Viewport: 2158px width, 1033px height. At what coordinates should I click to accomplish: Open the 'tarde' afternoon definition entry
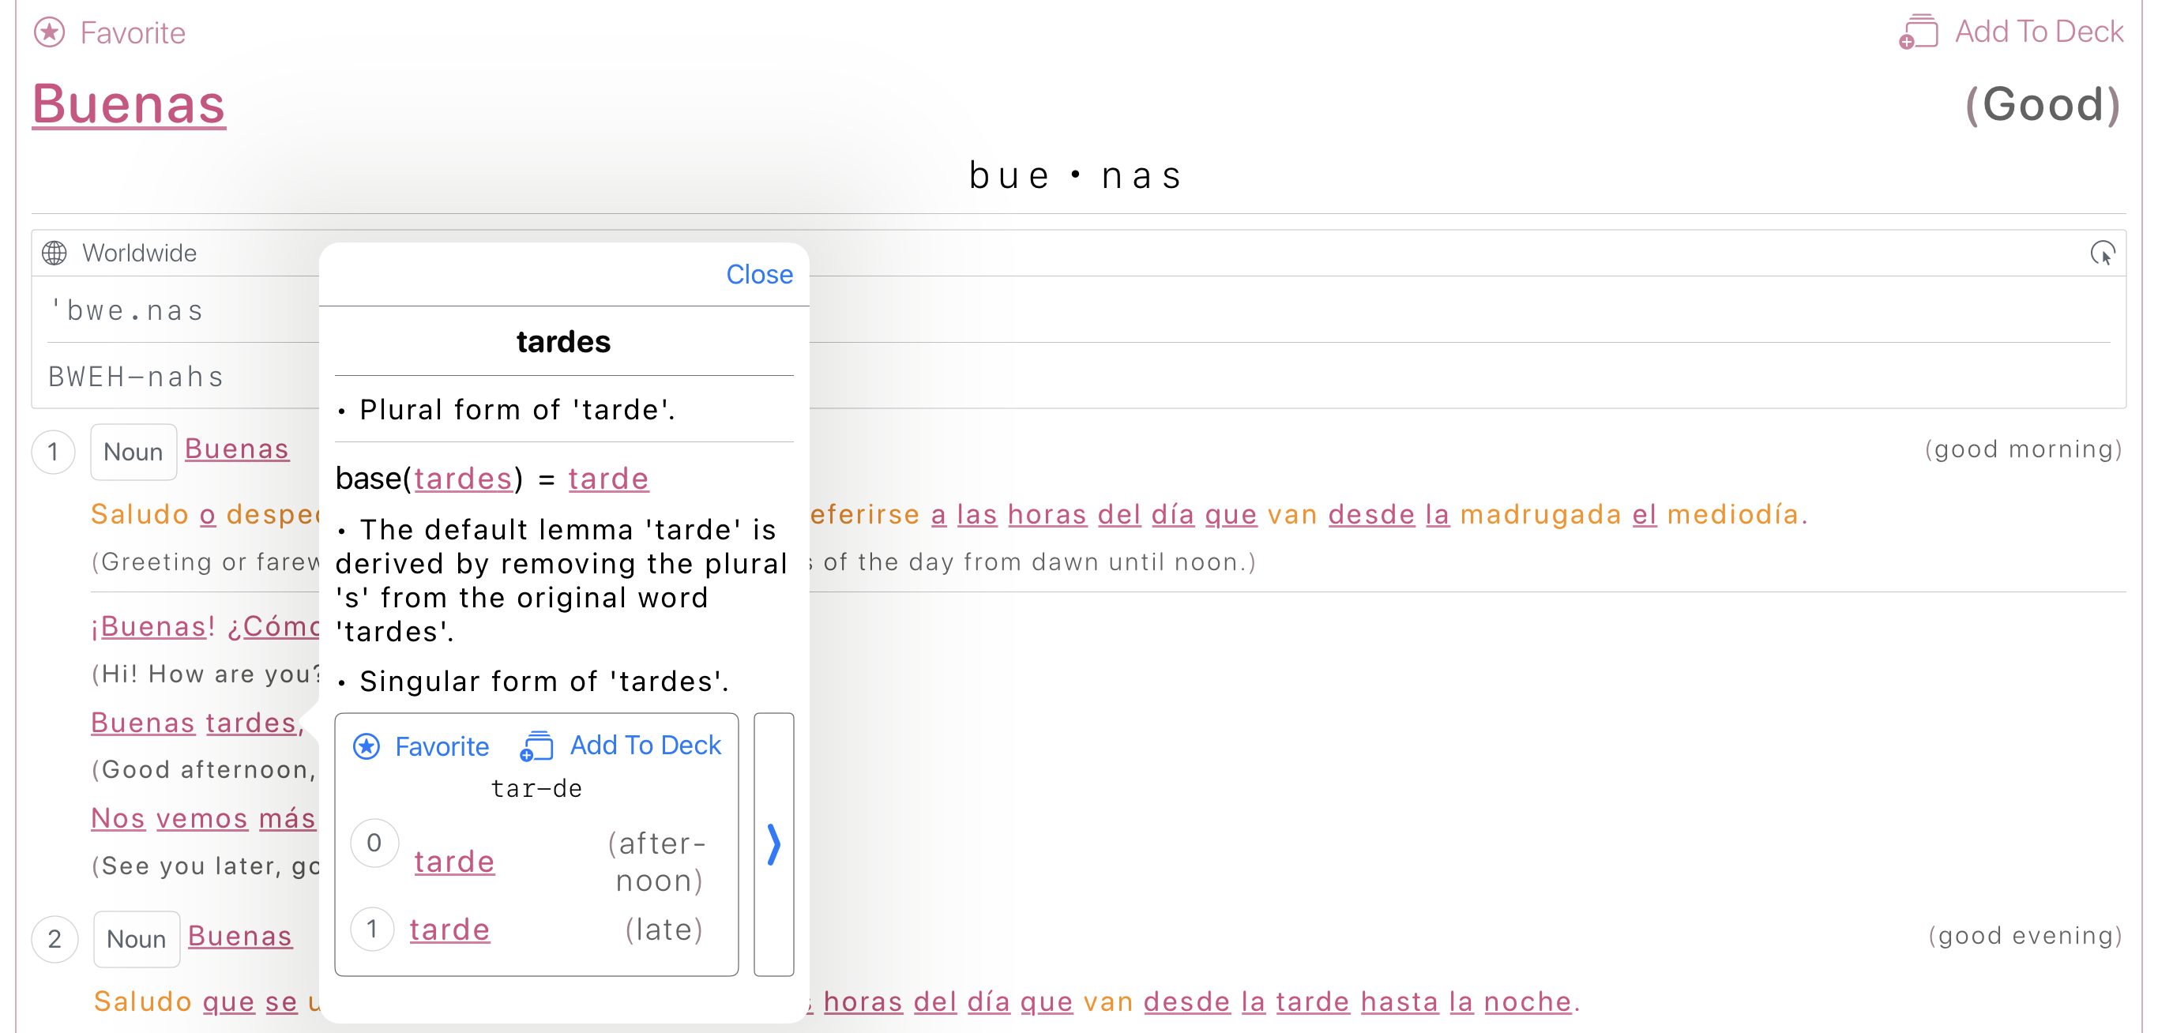(454, 862)
